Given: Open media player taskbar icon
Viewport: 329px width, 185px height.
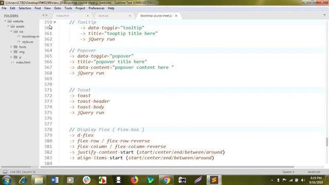Looking at the screenshot, I should (x=70, y=180).
